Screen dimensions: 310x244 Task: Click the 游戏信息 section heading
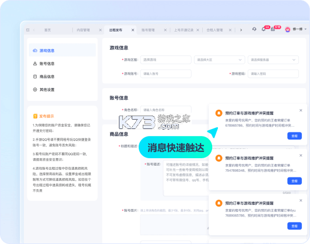pos(119,48)
